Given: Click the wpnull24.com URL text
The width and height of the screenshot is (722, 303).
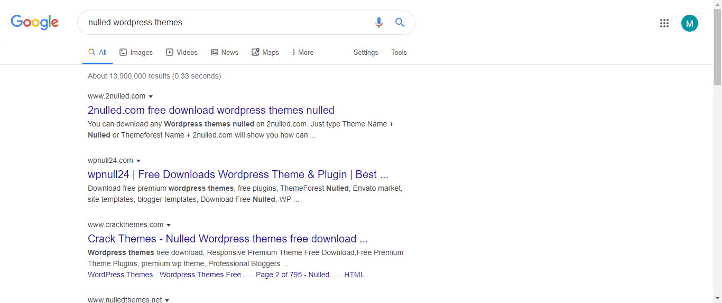Looking at the screenshot, I should click(x=110, y=160).
